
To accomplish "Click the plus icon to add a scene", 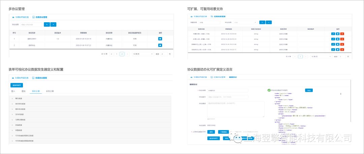I will [269, 22].
